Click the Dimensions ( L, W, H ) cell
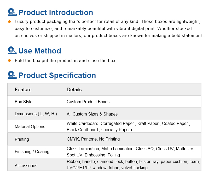Image resolution: width=209 pixels, height=176 pixels. tap(36, 114)
